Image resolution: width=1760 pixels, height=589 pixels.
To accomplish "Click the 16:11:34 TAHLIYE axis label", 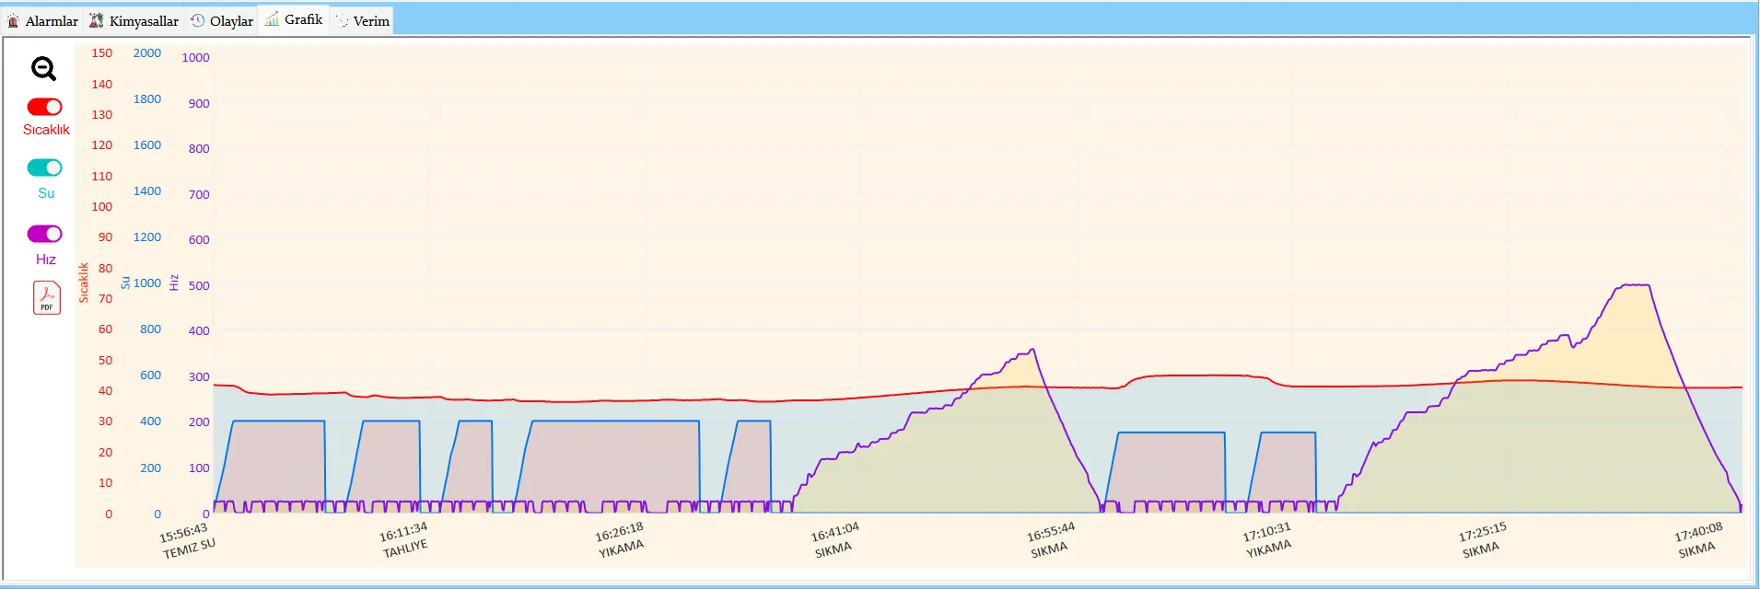I will (404, 540).
